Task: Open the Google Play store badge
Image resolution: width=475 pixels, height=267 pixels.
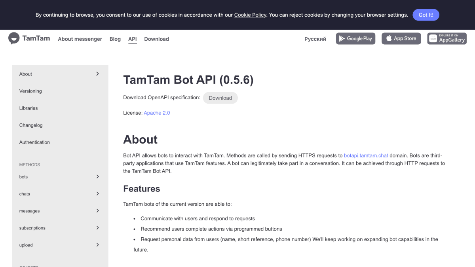Action: pos(355,38)
